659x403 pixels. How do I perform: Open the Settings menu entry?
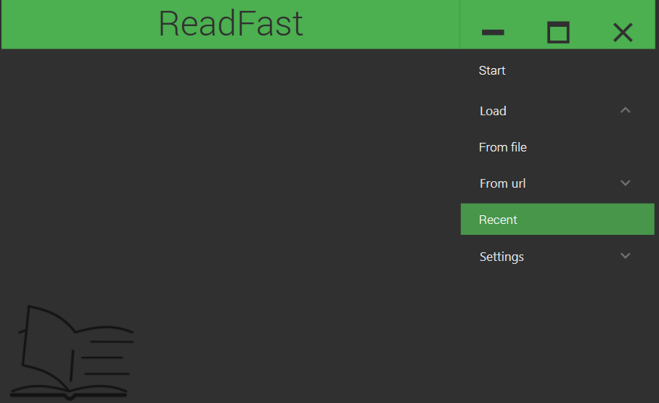pyautogui.click(x=557, y=257)
